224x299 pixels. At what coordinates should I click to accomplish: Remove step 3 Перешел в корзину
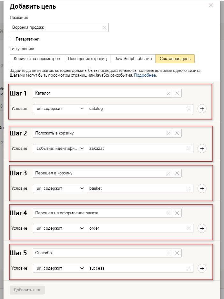(177, 173)
